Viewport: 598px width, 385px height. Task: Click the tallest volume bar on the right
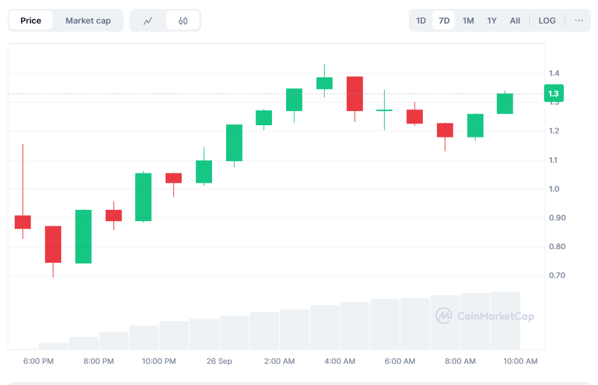pyautogui.click(x=505, y=320)
